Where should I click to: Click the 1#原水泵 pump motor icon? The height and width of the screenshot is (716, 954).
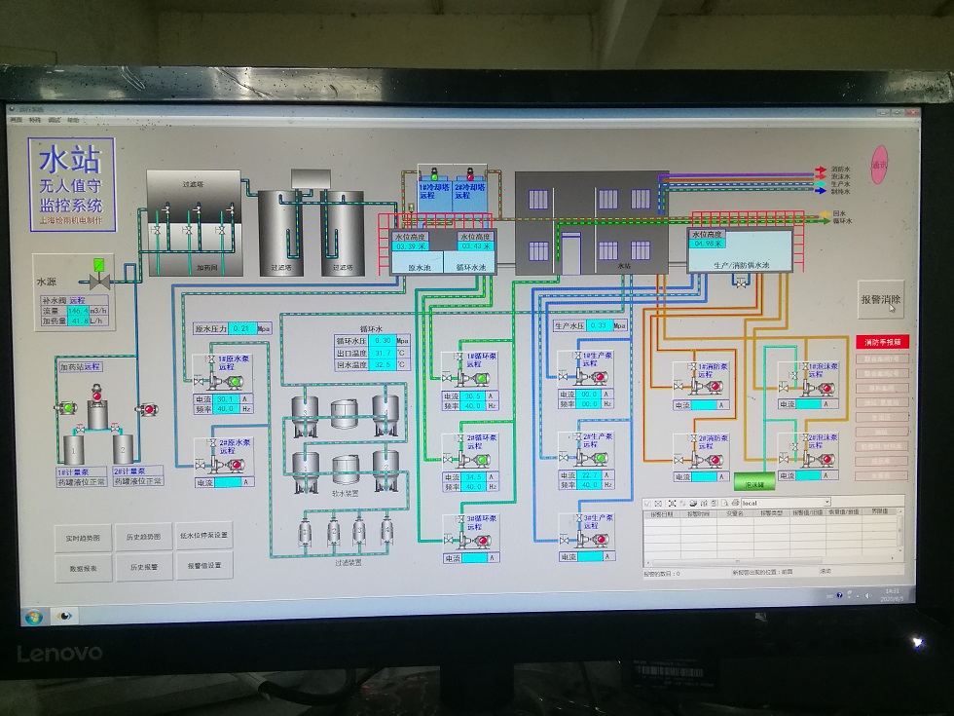pyautogui.click(x=227, y=382)
